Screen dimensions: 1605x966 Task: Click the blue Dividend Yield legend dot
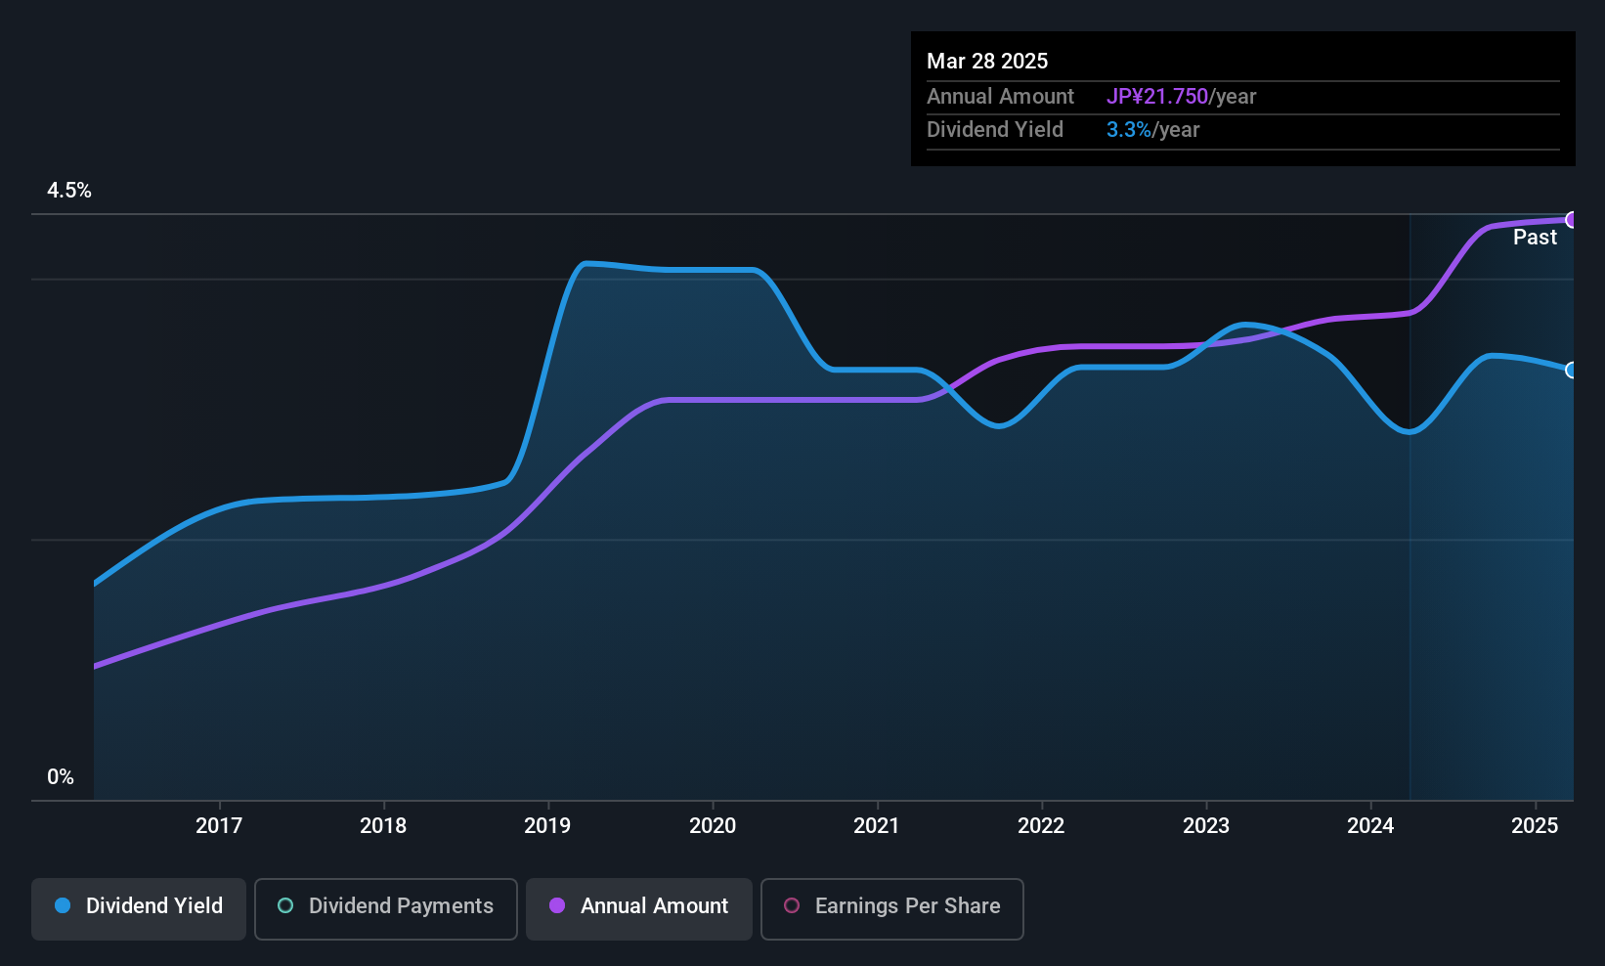pos(63,905)
